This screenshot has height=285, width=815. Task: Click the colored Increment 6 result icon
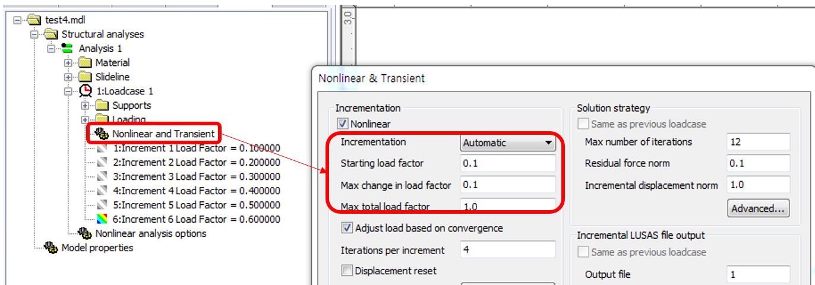[x=102, y=219]
